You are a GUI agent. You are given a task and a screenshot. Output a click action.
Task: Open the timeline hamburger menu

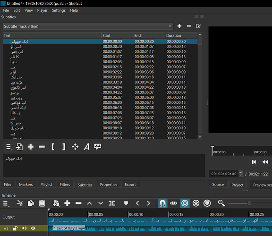(x=6, y=203)
